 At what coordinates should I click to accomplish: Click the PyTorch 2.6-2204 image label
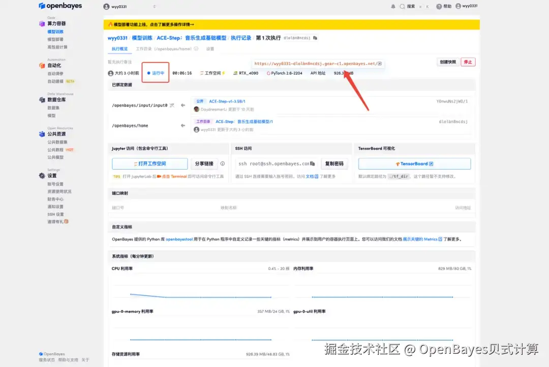pos(284,73)
